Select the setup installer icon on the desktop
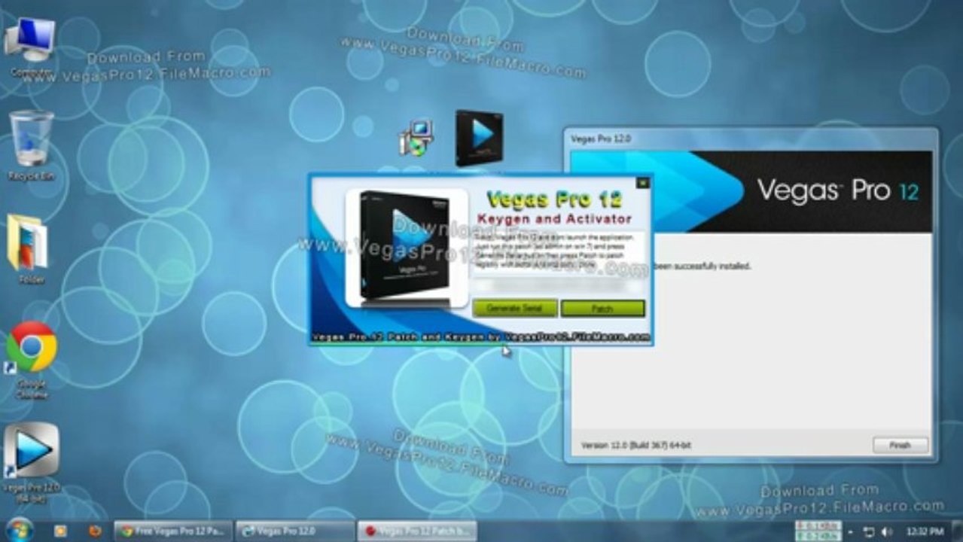This screenshot has width=963, height=542. tap(416, 138)
